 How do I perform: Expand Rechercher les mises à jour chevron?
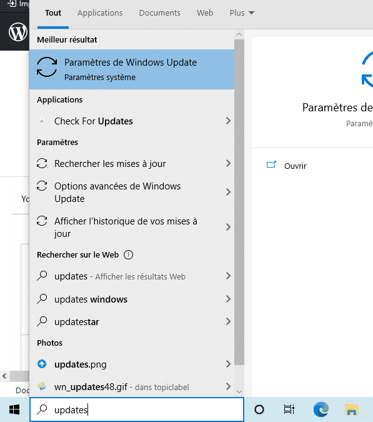click(x=228, y=163)
